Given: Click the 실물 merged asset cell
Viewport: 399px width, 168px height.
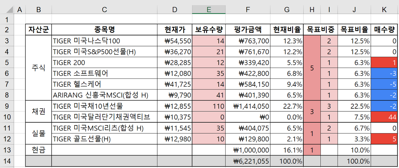Looking at the screenshot, I should coord(39,133).
